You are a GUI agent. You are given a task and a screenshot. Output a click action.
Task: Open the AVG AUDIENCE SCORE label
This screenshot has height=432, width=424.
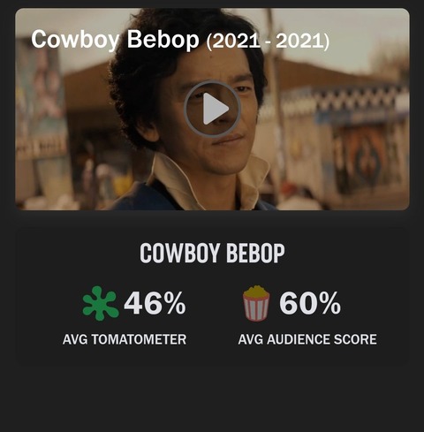(307, 339)
